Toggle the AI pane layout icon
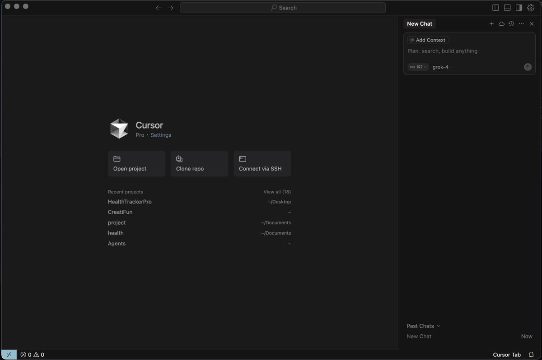Image resolution: width=542 pixels, height=360 pixels. tap(519, 8)
